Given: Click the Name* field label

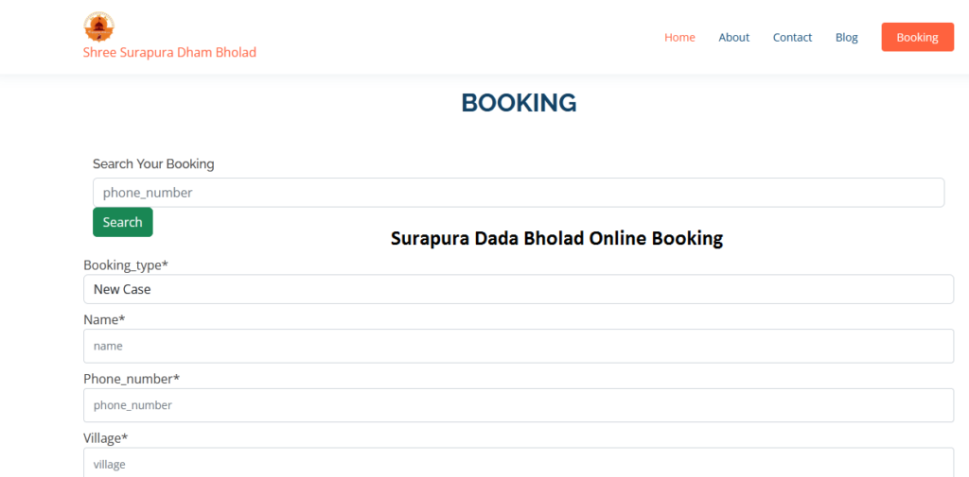Looking at the screenshot, I should tap(104, 319).
